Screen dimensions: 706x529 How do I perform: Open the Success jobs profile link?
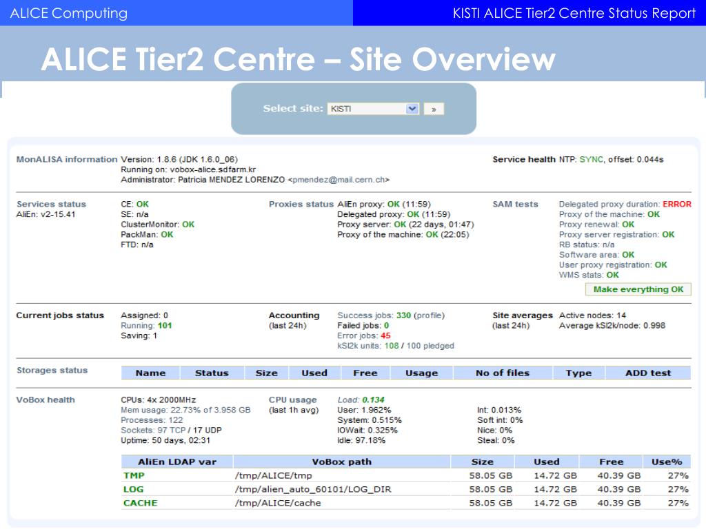tap(429, 315)
